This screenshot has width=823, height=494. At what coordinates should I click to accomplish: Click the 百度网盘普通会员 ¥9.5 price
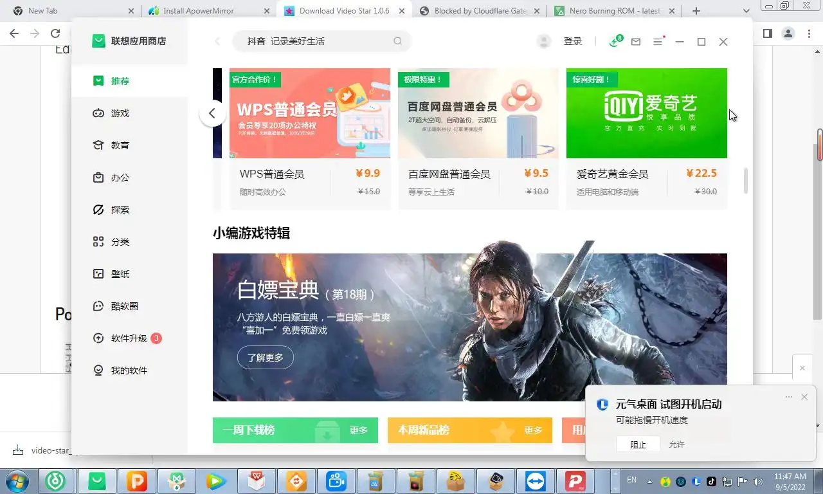point(536,174)
